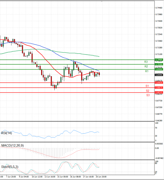Click the S1 support label
Screen dimensions: 164x180
tap(147, 86)
